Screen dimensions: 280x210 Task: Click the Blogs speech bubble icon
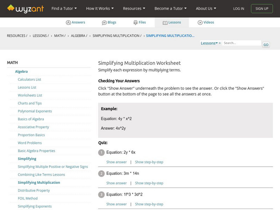[104, 22]
